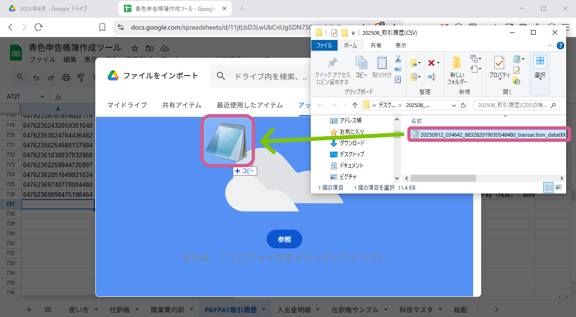
Task: Undo the last action in the spreadsheet
Action: [36, 77]
